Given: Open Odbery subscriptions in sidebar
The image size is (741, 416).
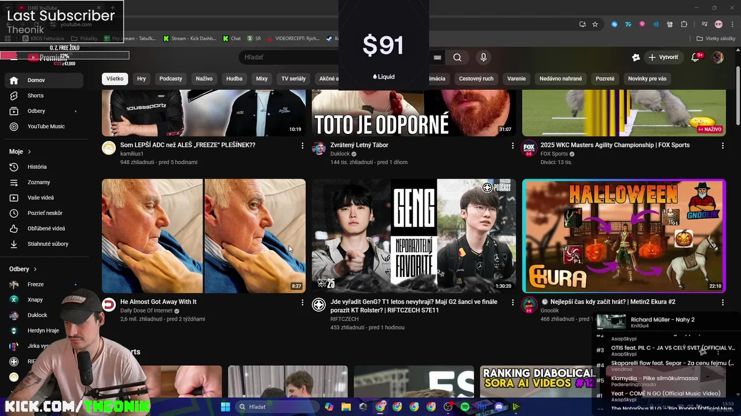Looking at the screenshot, I should click(x=44, y=111).
